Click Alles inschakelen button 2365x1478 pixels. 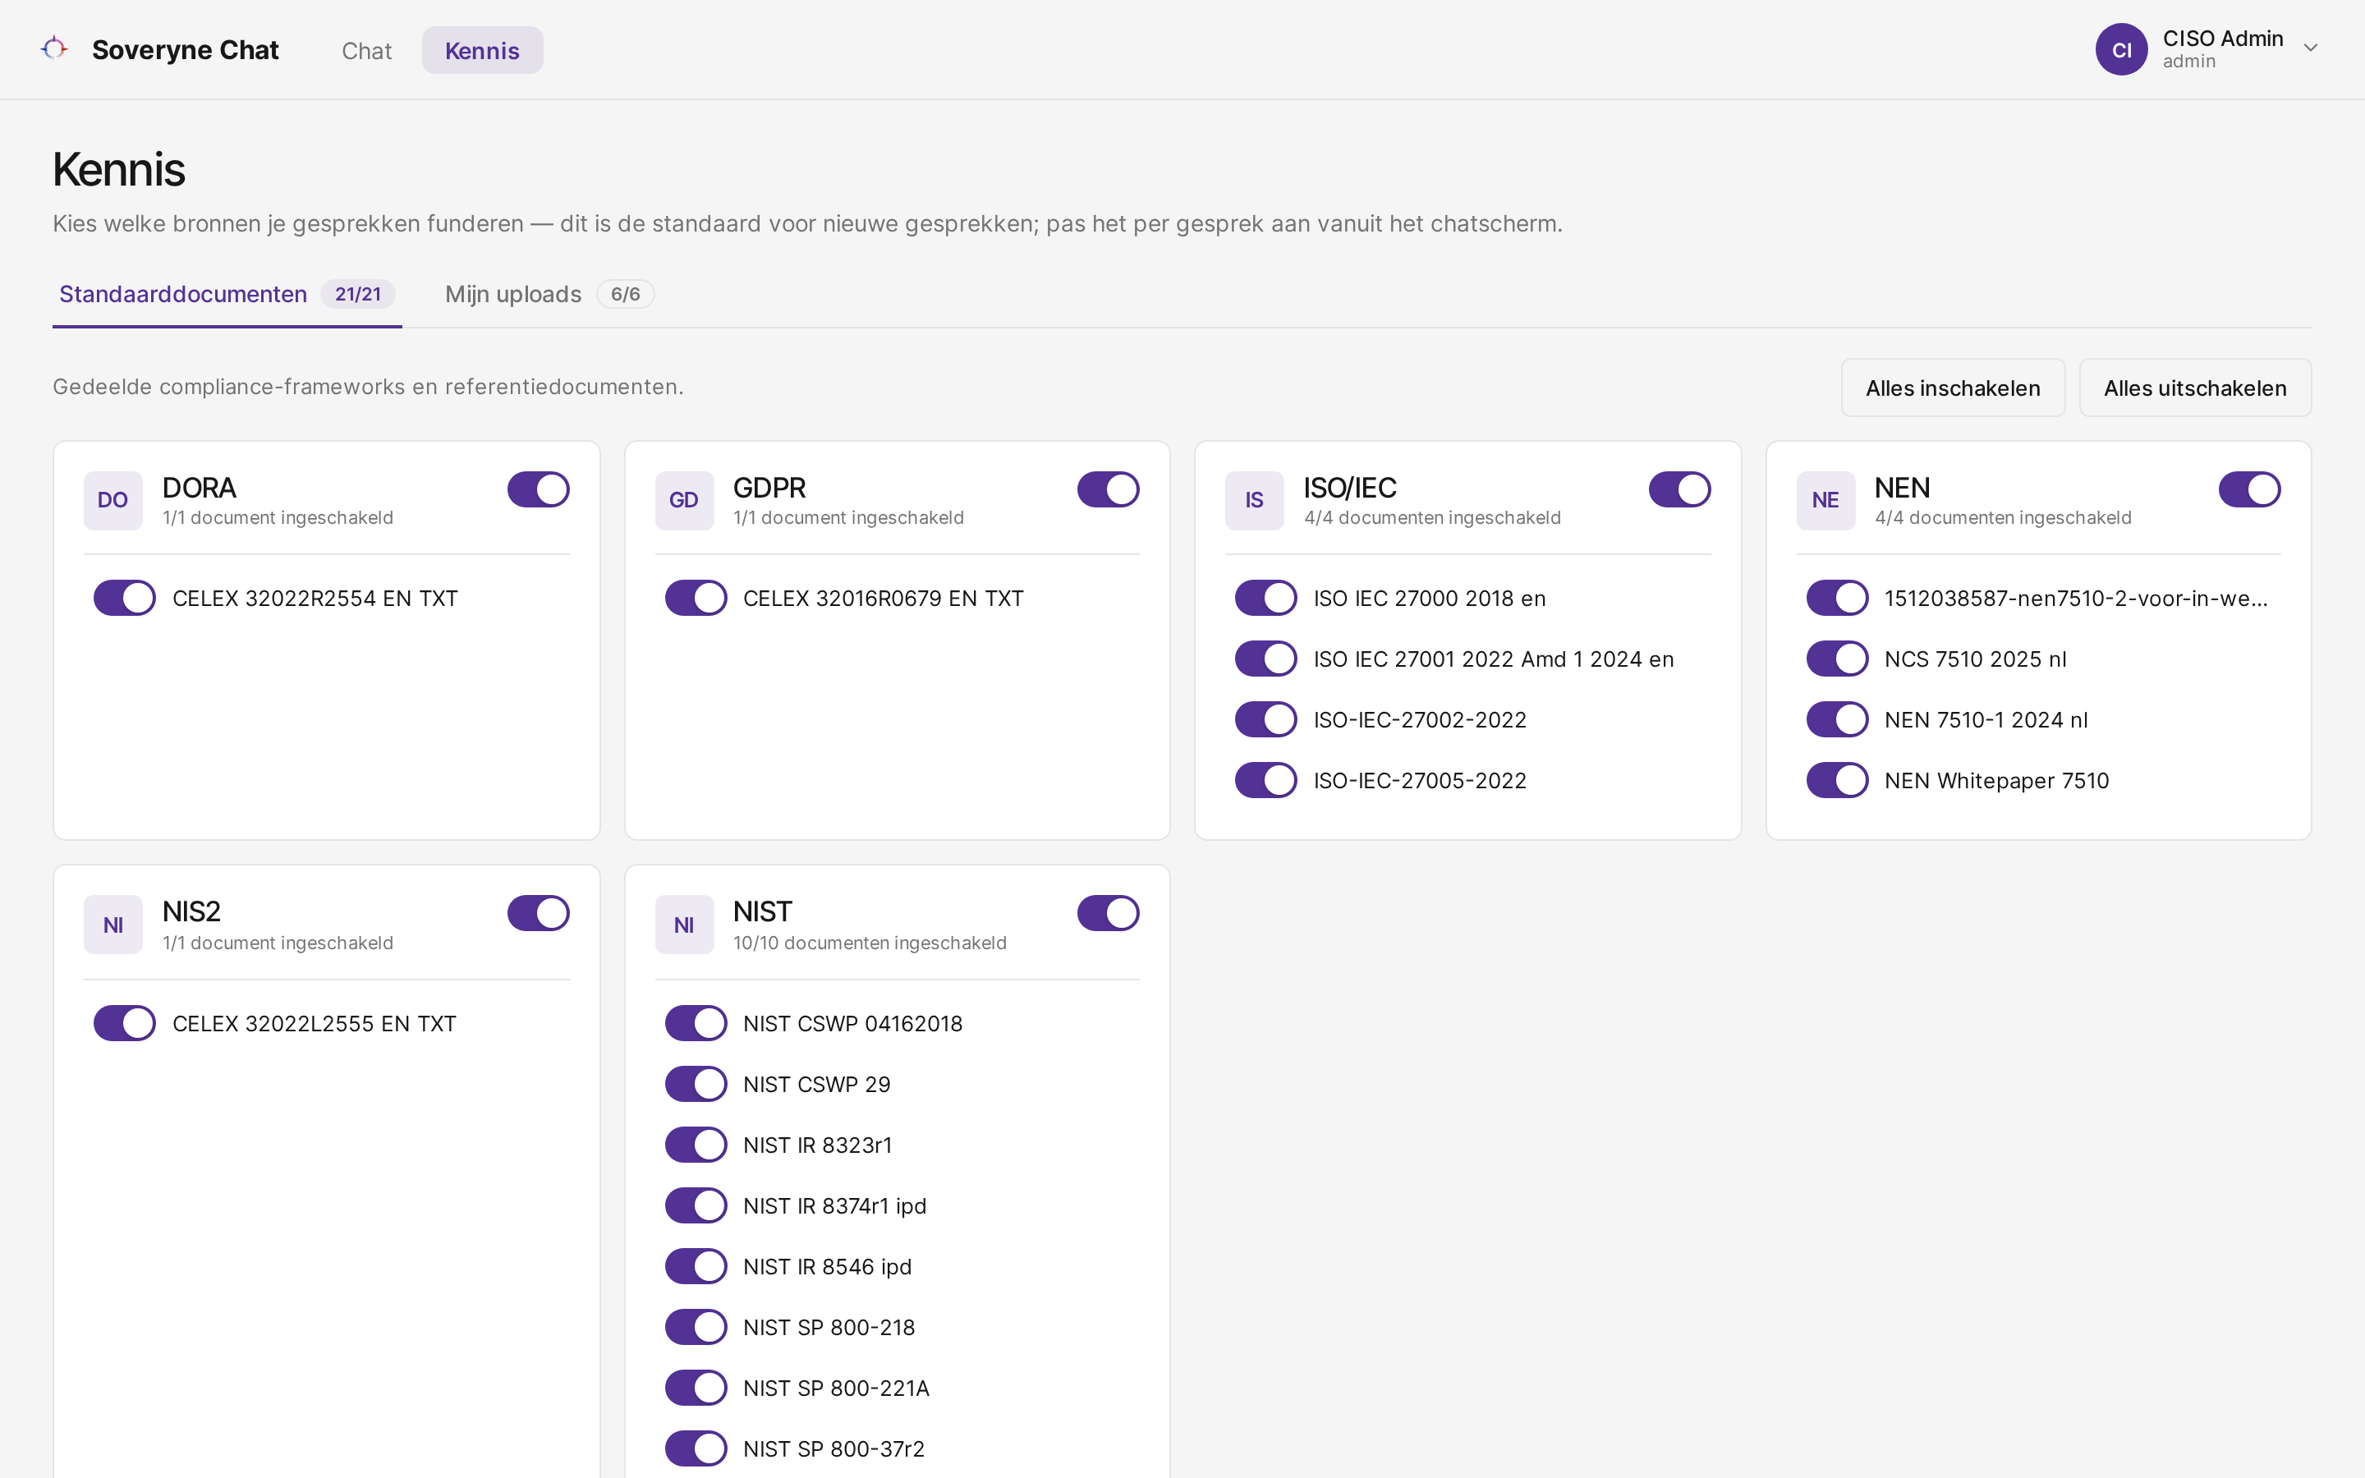tap(1953, 388)
